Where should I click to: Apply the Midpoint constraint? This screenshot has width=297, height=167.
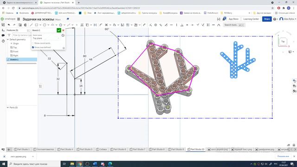[193, 25]
